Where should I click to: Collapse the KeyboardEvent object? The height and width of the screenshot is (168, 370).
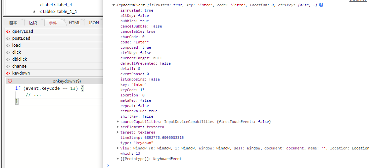[114, 5]
